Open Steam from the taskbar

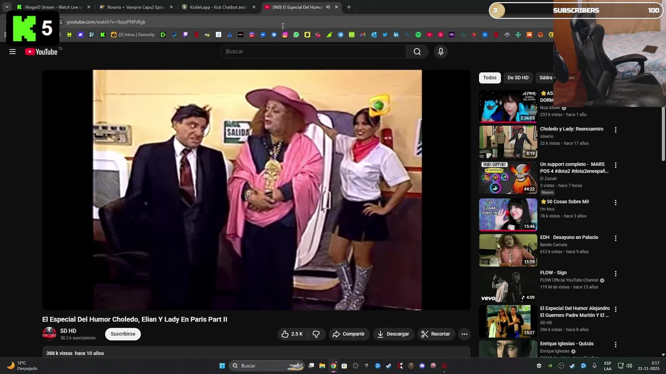[x=388, y=366]
